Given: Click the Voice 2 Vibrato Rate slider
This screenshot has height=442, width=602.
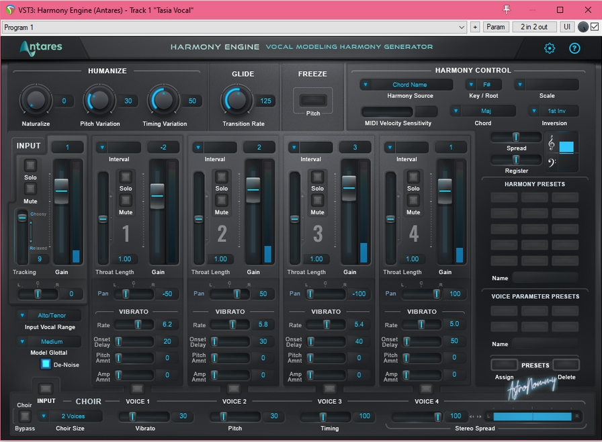Looking at the screenshot, I should 230,324.
